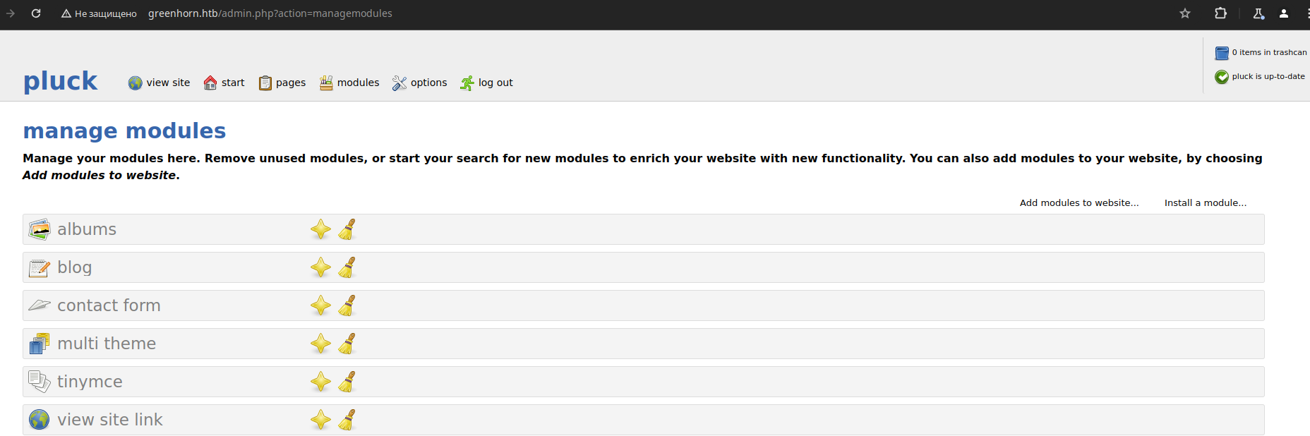Click the albums module picture icon
Viewport: 1310px width, 436px height.
(40, 229)
